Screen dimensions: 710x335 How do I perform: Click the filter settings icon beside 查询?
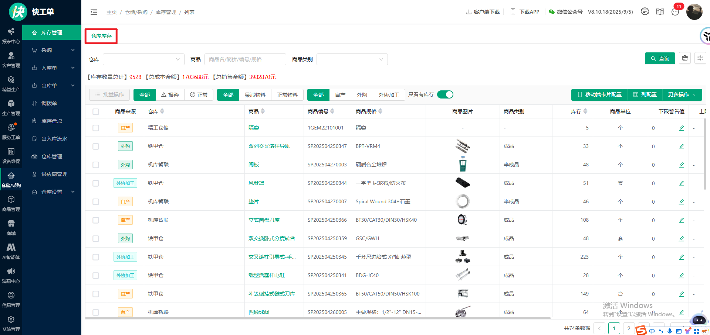(700, 58)
